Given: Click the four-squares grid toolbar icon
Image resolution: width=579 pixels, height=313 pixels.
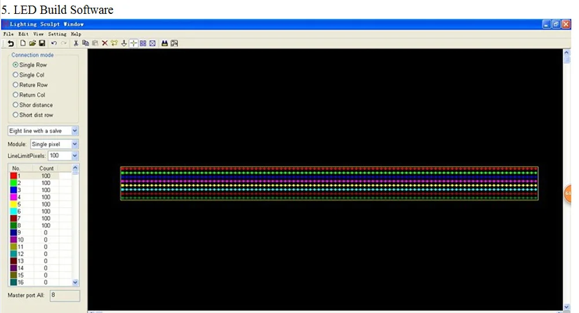Looking at the screenshot, I should [143, 43].
